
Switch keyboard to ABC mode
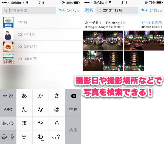pos(8,110)
